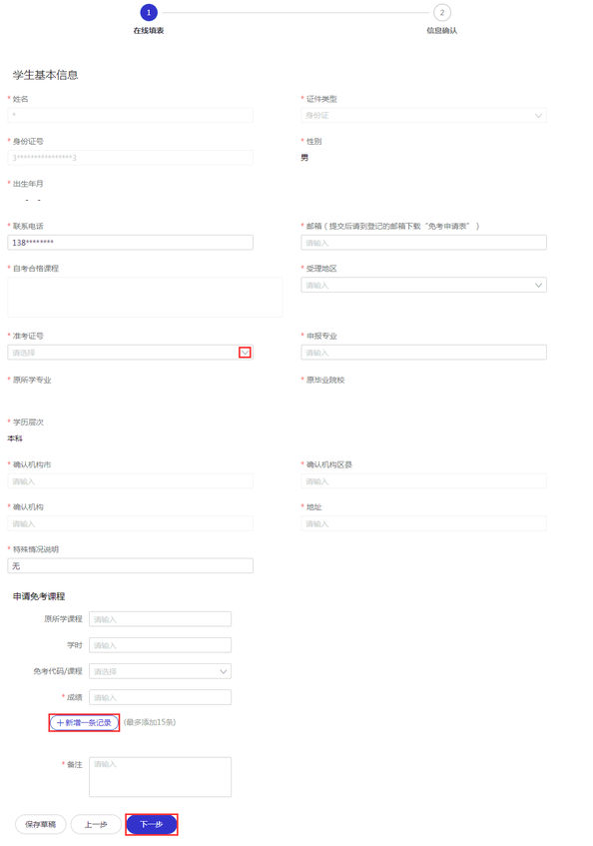The image size is (593, 846).
Task: Go back with 上一步 button
Action: point(96,824)
